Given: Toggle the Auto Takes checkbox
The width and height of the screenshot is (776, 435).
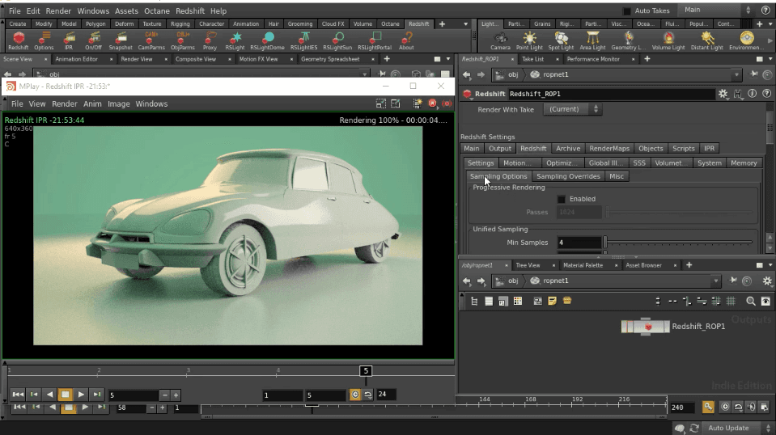Looking at the screenshot, I should (627, 11).
